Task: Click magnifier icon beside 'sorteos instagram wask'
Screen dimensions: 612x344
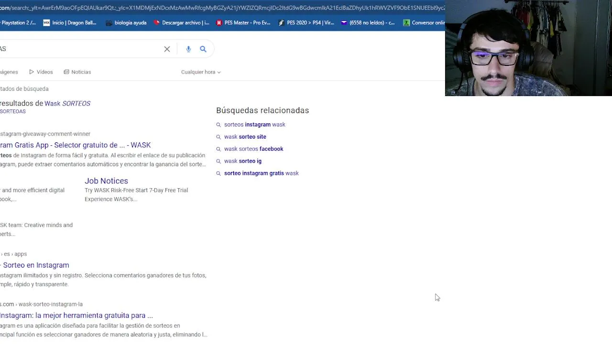Action: click(x=219, y=125)
